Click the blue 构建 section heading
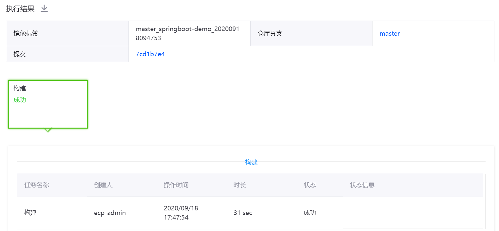This screenshot has height=231, width=499. pos(251,162)
